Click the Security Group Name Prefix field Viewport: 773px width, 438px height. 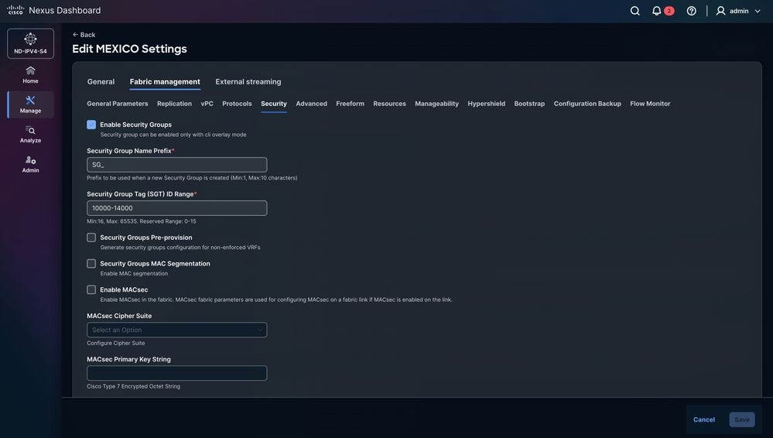point(177,165)
